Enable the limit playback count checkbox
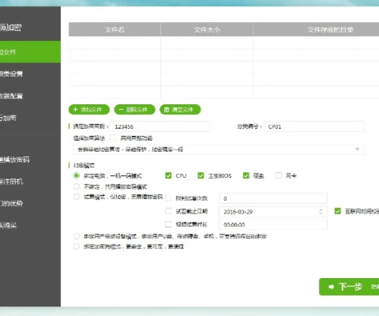 168,198
